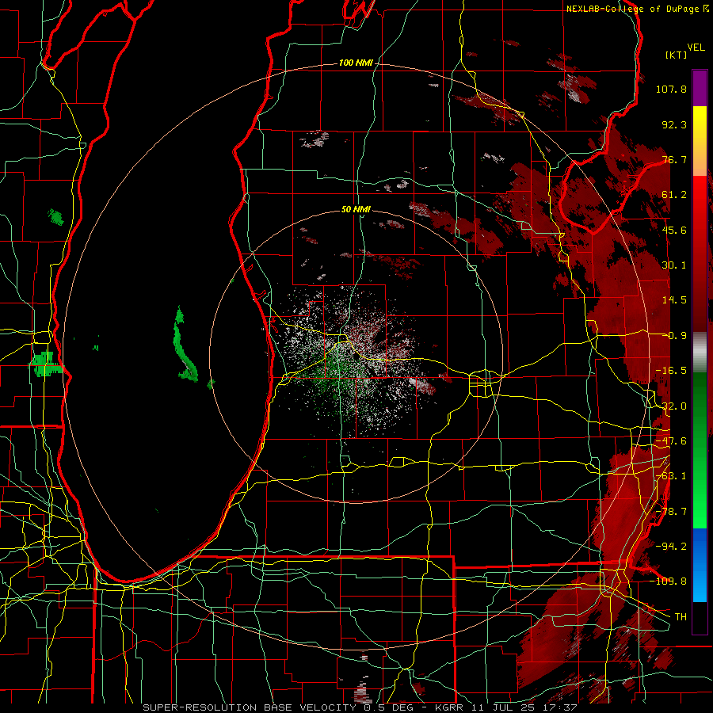This screenshot has height=713, width=713.
Task: Click the '50 NMI' range ring label
Action: [356, 209]
